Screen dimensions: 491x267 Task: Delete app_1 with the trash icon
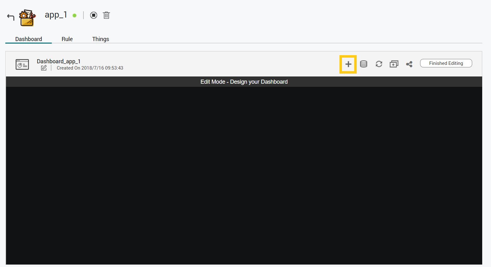click(106, 15)
